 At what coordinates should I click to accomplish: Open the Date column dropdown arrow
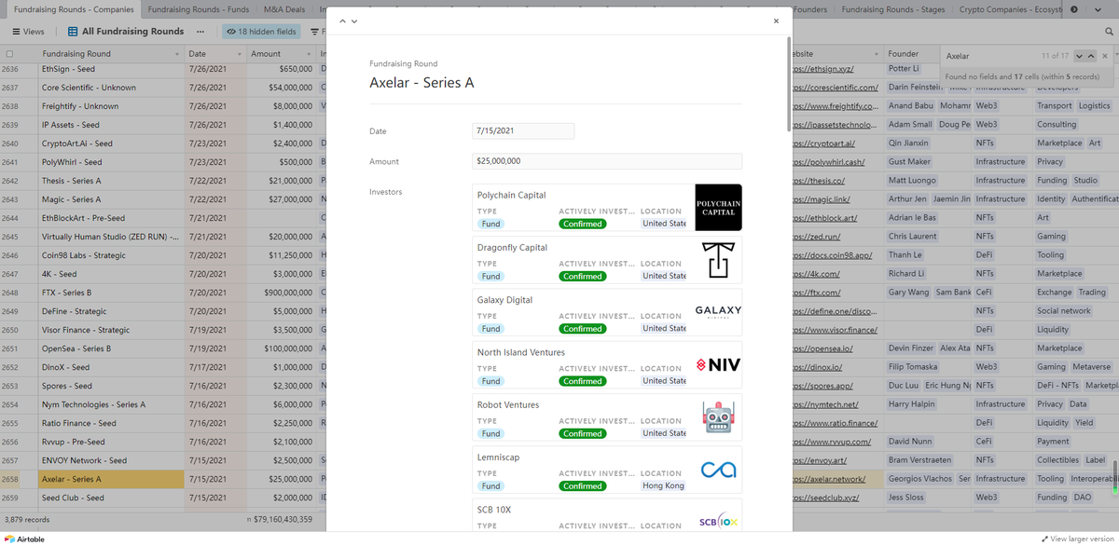pyautogui.click(x=239, y=54)
